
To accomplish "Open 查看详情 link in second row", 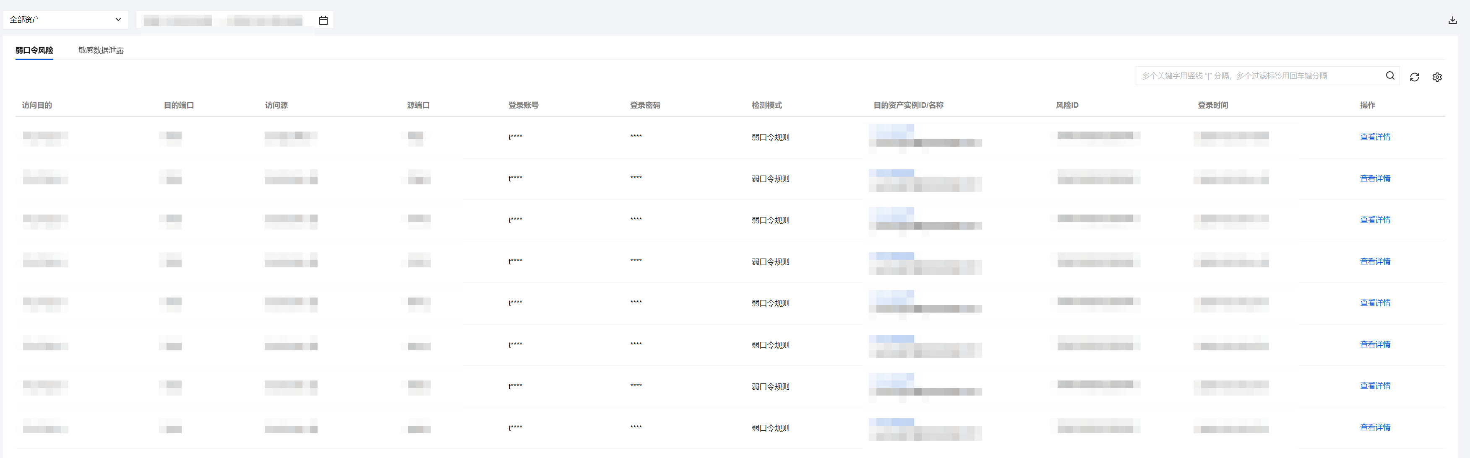I will coord(1375,179).
